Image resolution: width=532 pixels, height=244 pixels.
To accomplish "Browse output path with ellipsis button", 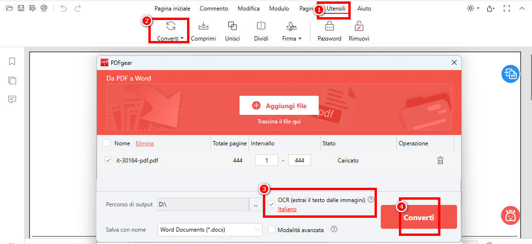I will (x=255, y=205).
